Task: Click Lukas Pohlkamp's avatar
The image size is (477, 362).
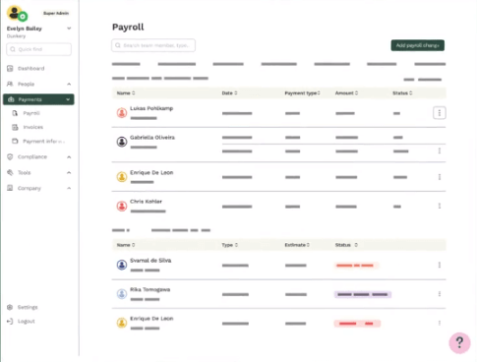Action: [122, 113]
